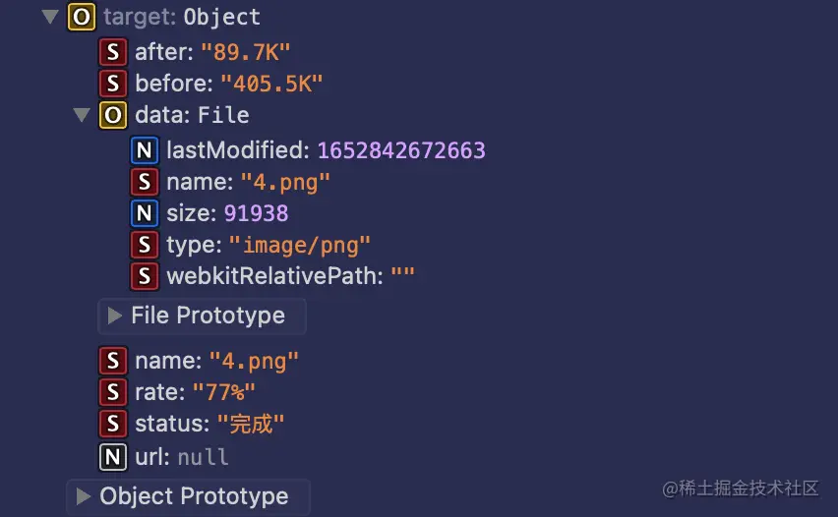Click the number icon next to size
The width and height of the screenshot is (838, 517).
coord(145,213)
